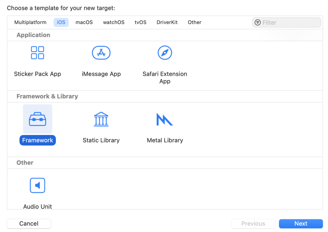The width and height of the screenshot is (328, 232).
Task: Open the macOS tab
Action: [84, 22]
